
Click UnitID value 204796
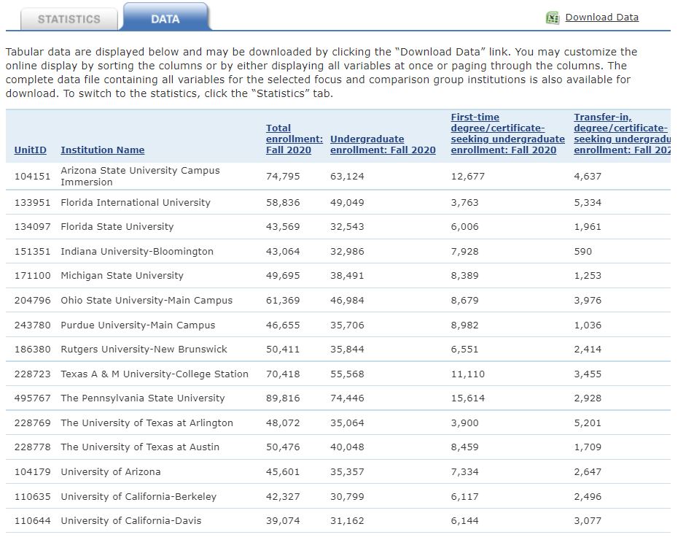click(x=32, y=301)
